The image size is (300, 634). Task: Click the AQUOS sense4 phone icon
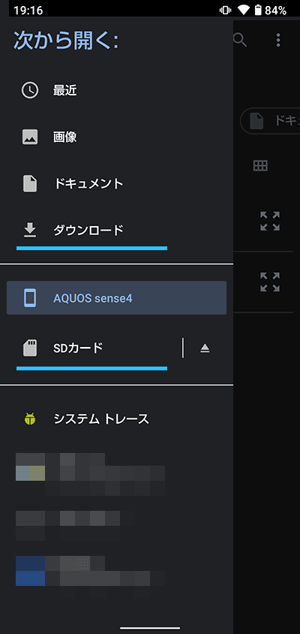point(30,298)
